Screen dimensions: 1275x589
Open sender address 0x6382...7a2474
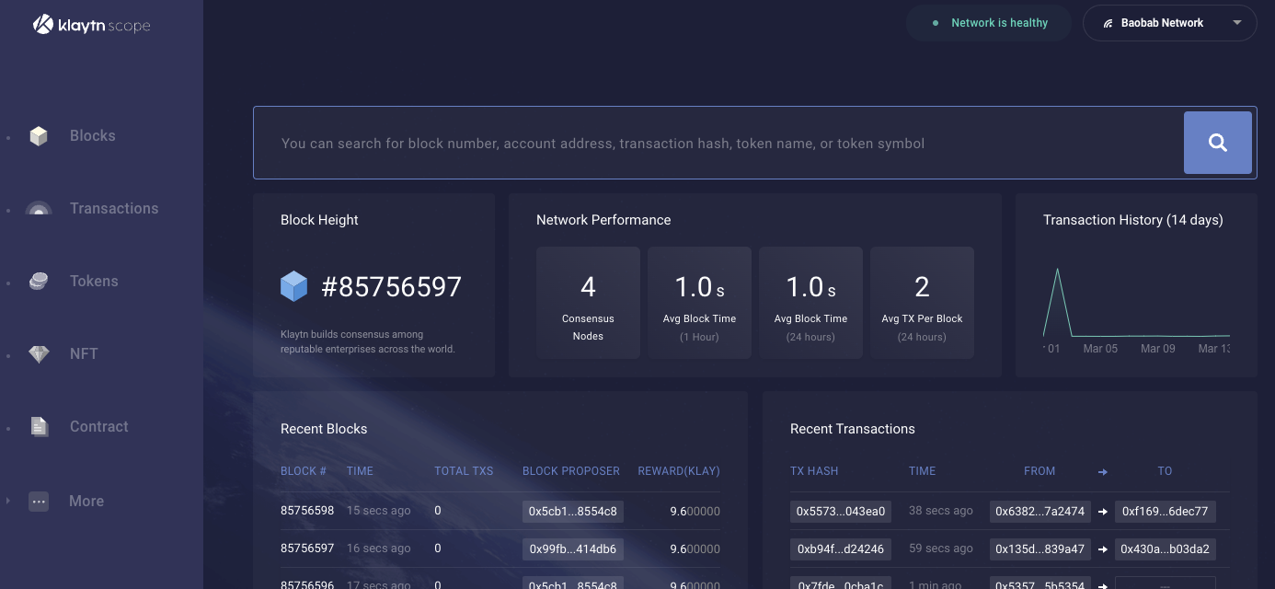coord(1040,511)
